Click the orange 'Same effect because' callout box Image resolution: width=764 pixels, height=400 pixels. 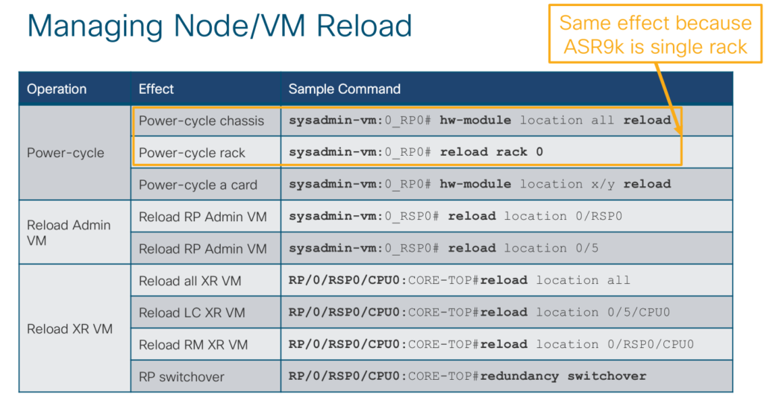point(655,35)
